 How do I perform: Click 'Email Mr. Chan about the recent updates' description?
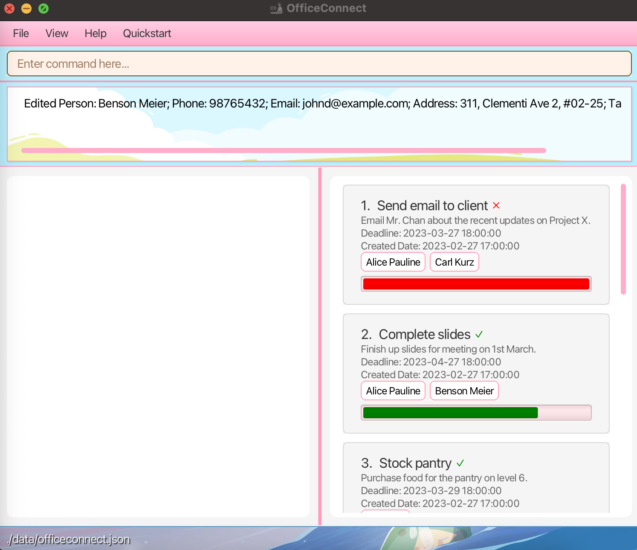(x=475, y=220)
